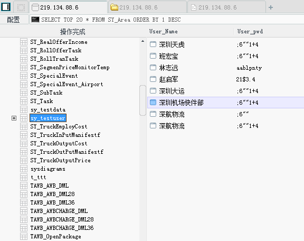Select the TAWB_AWBCHARGE_DML36 table

(62, 228)
